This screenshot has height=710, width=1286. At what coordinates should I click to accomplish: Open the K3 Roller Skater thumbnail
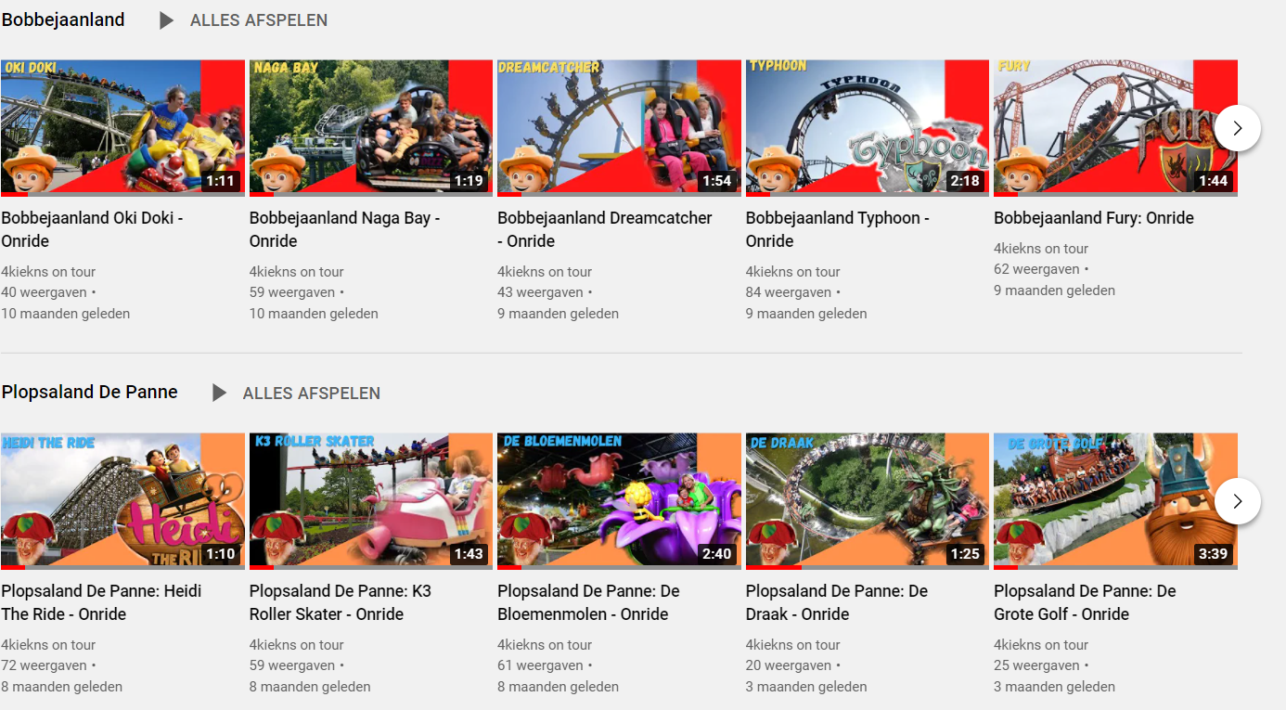pyautogui.click(x=371, y=501)
